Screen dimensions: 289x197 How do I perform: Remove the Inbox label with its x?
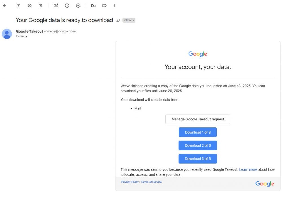point(133,20)
